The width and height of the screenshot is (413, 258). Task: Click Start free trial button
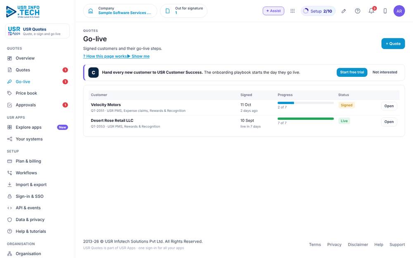pyautogui.click(x=352, y=72)
